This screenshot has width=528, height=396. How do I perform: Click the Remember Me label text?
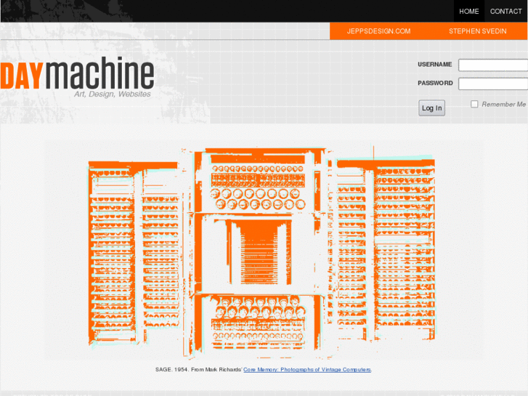503,104
